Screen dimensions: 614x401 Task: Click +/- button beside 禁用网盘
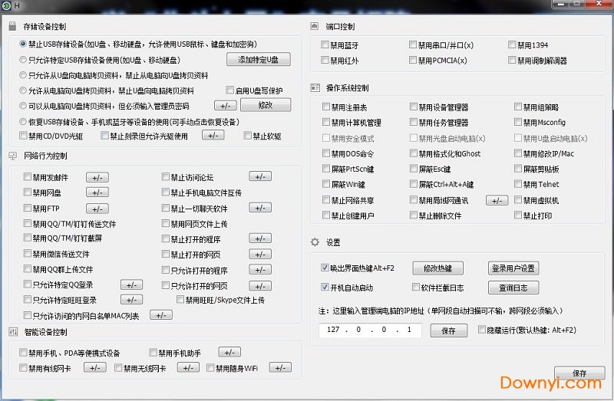coord(97,192)
